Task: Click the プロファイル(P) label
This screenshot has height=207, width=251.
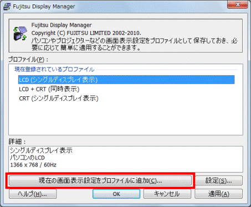Action: pos(28,59)
